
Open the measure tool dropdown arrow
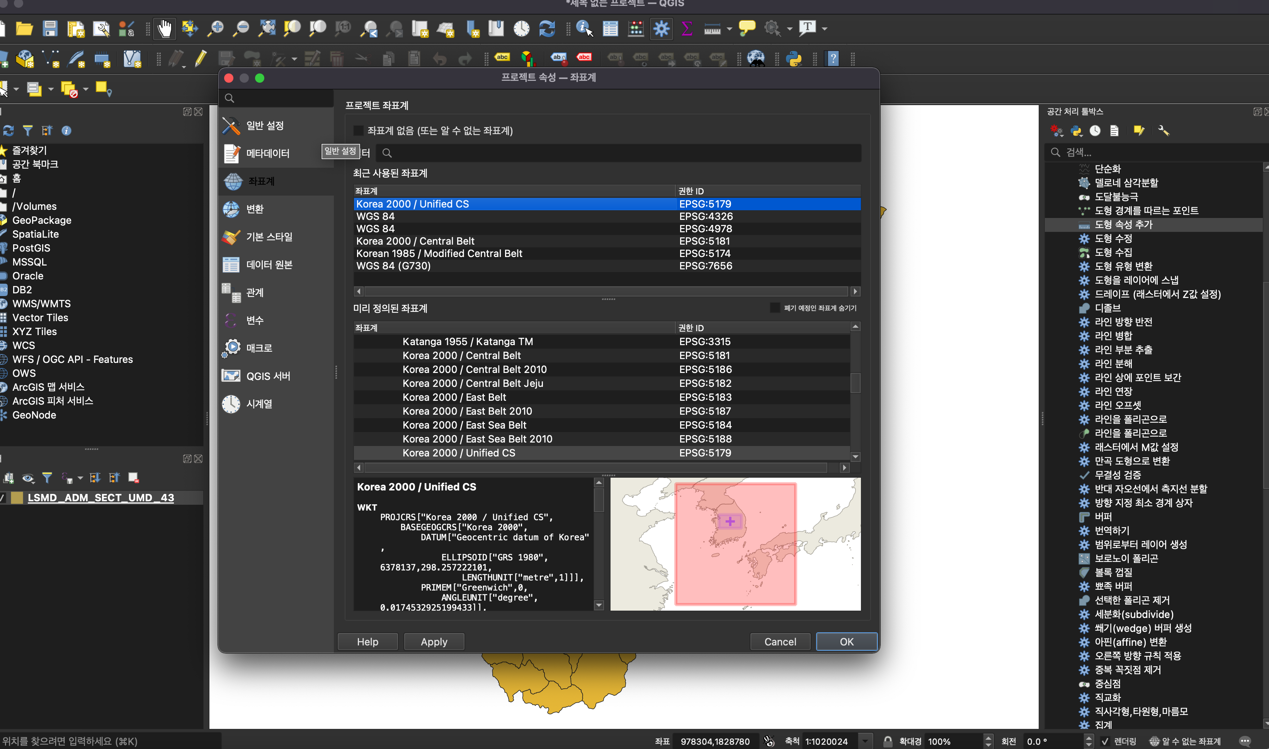(729, 29)
